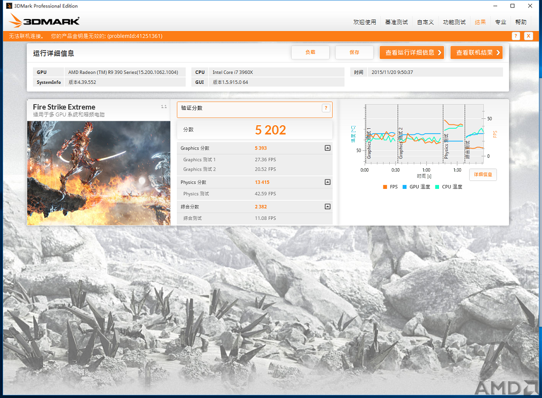542x398 pixels.
Task: Open the 帮助 tab
Action: pos(521,22)
